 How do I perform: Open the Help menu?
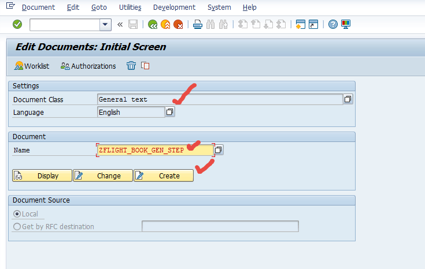(x=249, y=8)
